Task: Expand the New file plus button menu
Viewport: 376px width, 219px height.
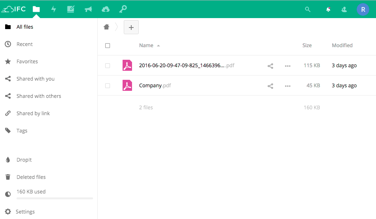Action: click(131, 27)
